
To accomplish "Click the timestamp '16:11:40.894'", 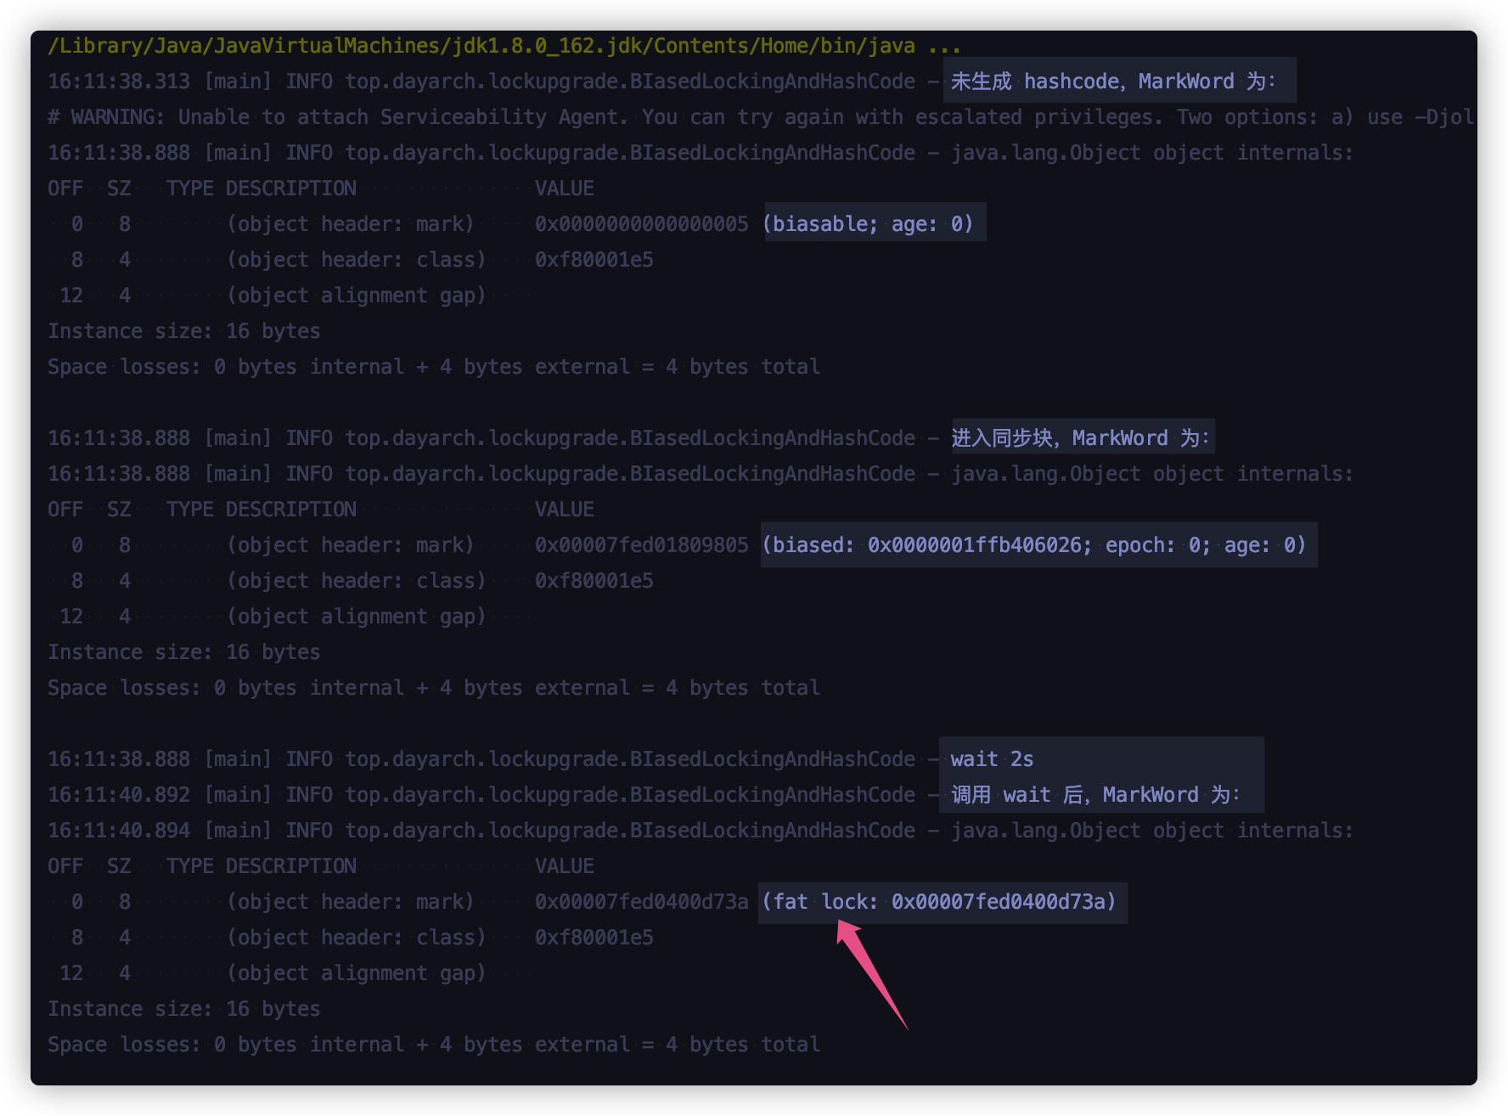I will 119,831.
